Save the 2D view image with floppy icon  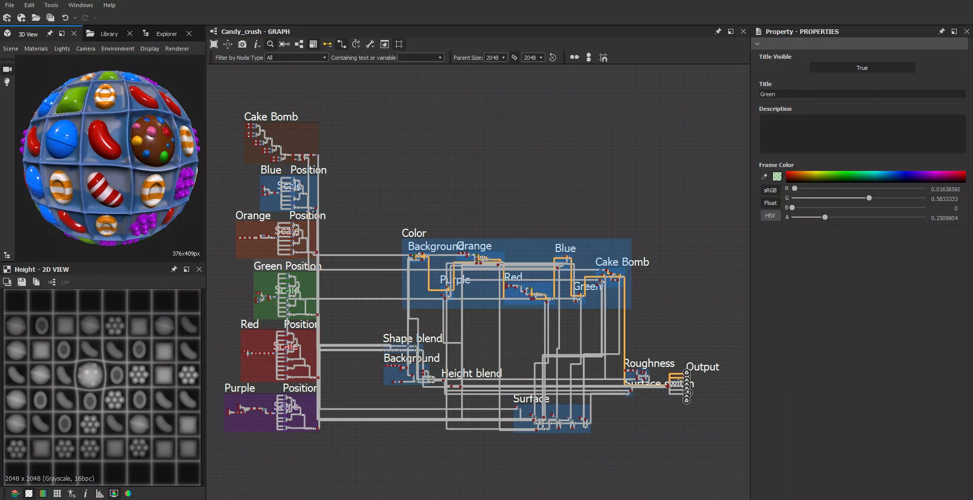pos(21,282)
